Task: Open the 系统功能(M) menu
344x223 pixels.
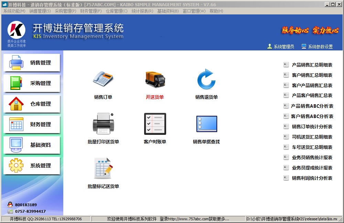Action: (x=14, y=11)
